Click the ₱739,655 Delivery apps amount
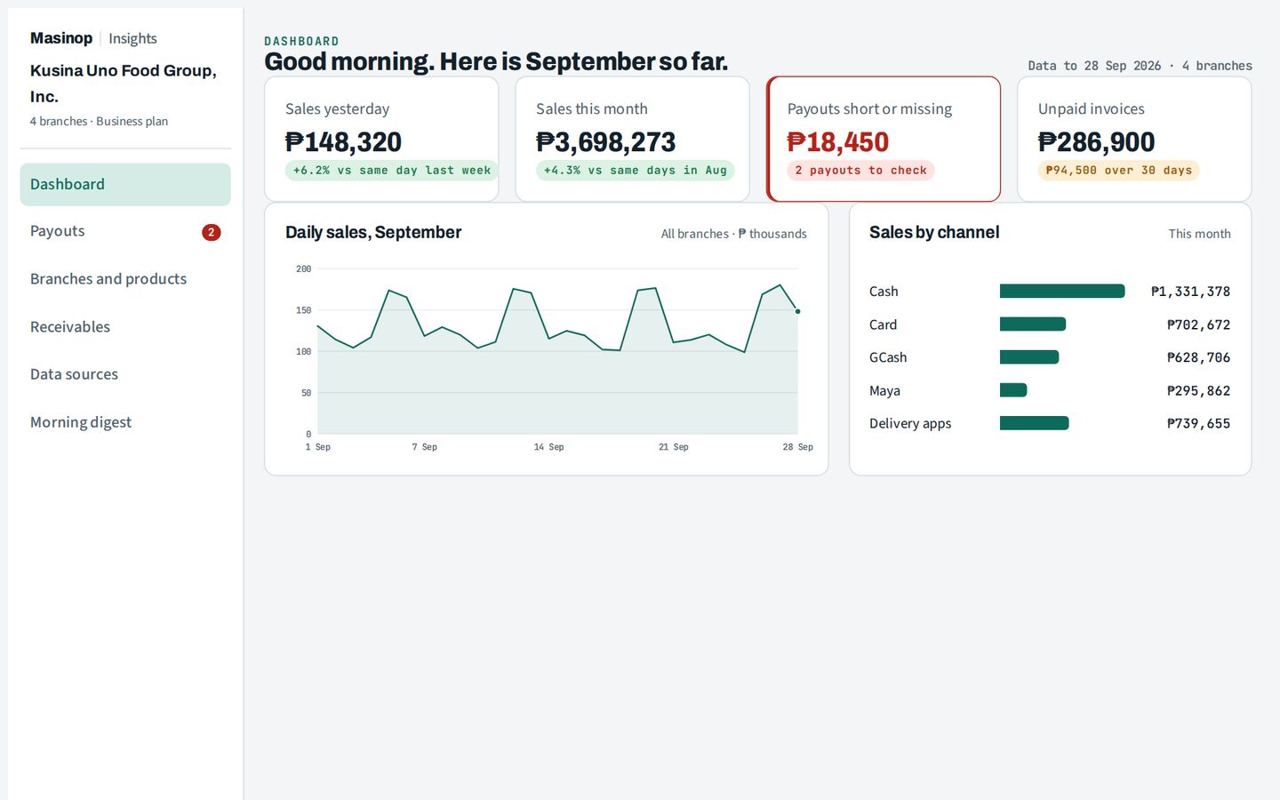The image size is (1280, 800). [1198, 424]
